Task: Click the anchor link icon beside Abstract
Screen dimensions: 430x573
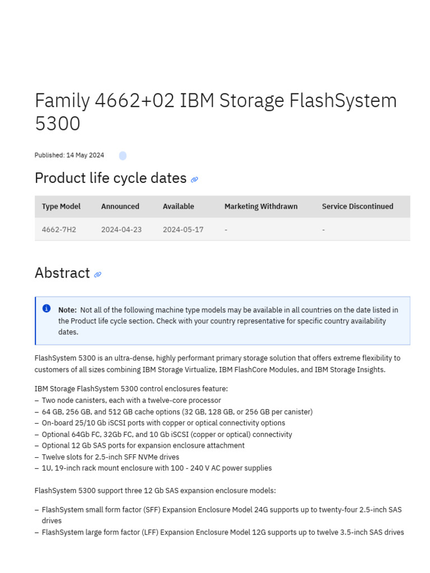Action: (97, 275)
